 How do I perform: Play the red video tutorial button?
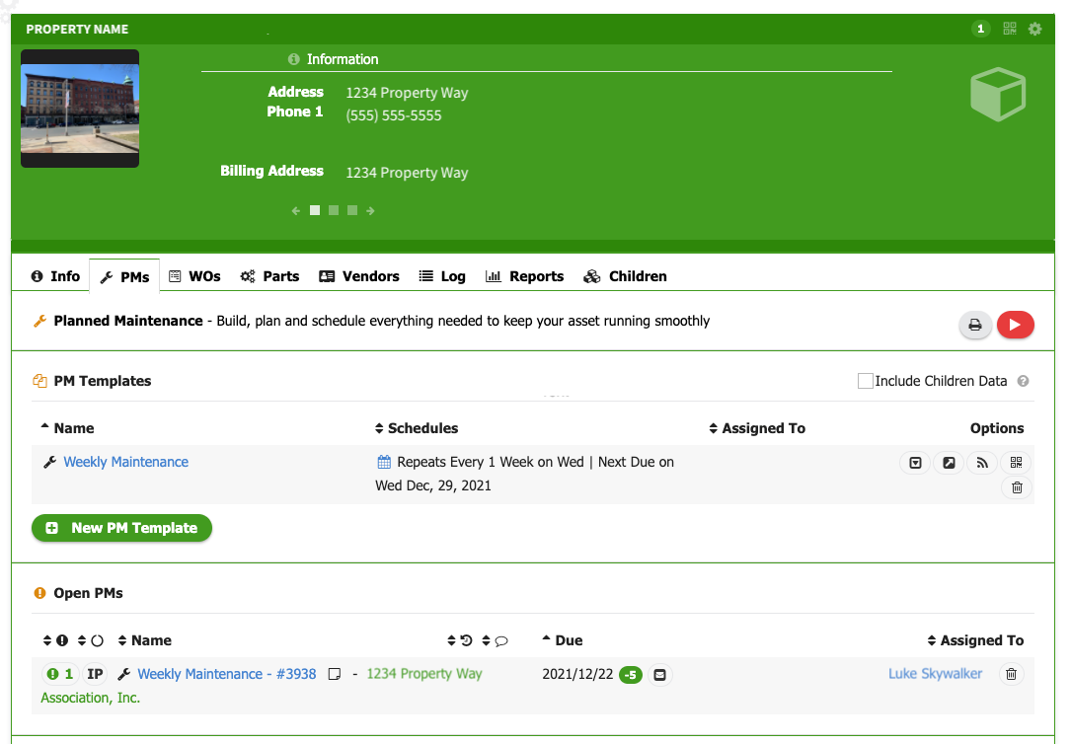click(1016, 325)
